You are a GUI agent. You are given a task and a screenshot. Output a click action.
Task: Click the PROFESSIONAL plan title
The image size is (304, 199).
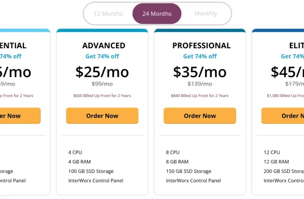201,46
